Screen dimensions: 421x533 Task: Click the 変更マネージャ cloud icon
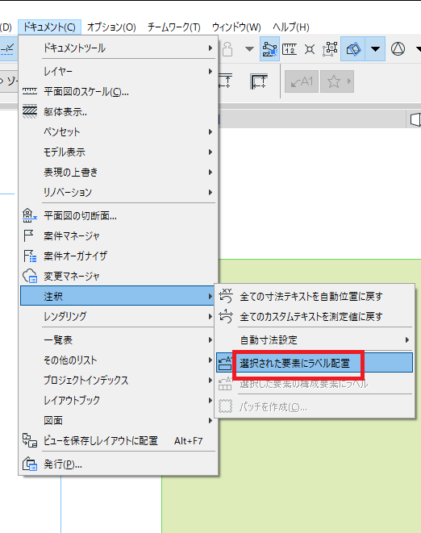pos(30,276)
